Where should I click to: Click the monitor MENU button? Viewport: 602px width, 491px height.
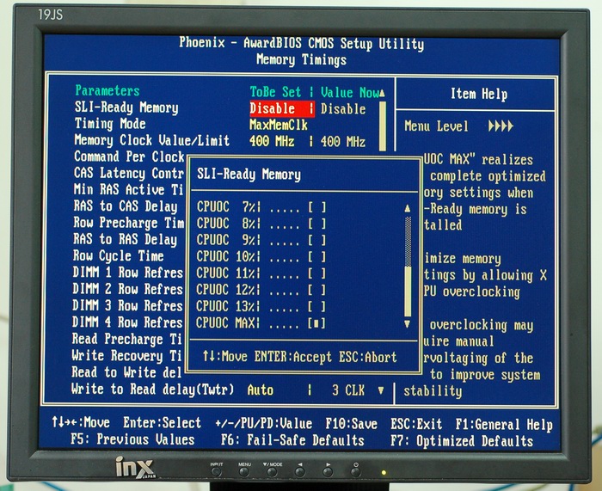click(x=244, y=472)
